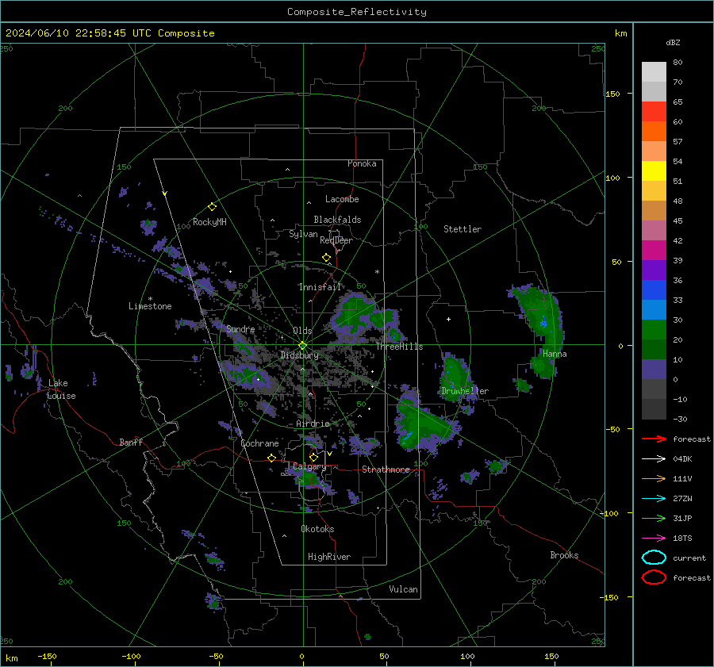Viewport: 714px width, 667px height.
Task: Click the Lake Louise label
Action: [61, 389]
